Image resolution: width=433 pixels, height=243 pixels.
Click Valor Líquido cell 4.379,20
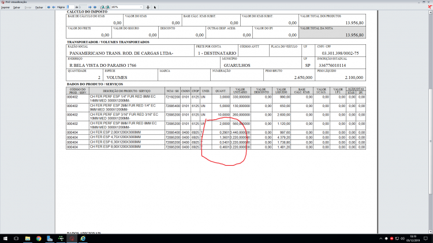click(x=283, y=138)
